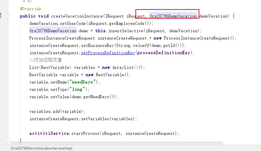The height and width of the screenshot is (151, 261).
Task: Click getEmployeeCode call
Action: (x=127, y=23)
